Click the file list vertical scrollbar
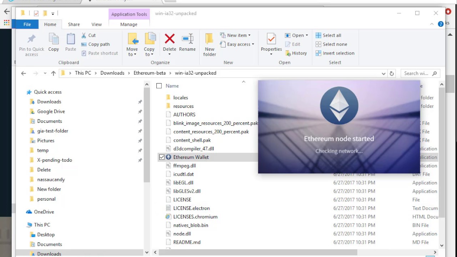 442,152
